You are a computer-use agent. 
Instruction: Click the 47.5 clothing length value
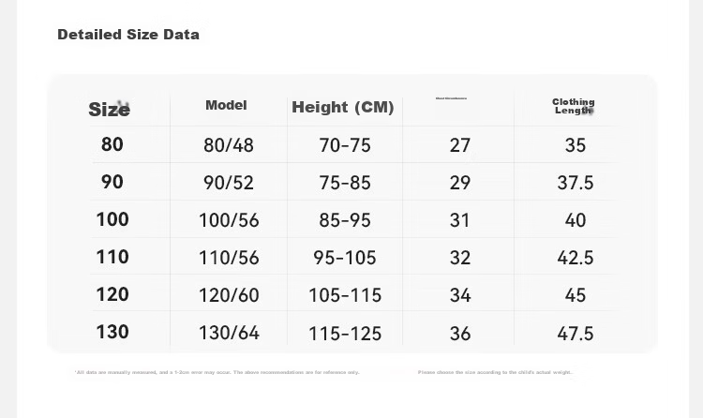coord(576,334)
